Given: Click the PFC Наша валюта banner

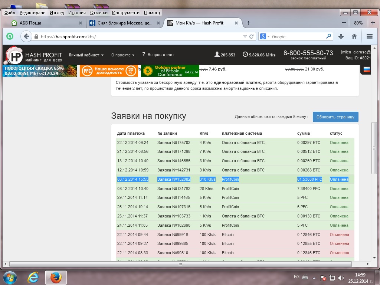Looking at the screenshot, I should click(109, 71).
